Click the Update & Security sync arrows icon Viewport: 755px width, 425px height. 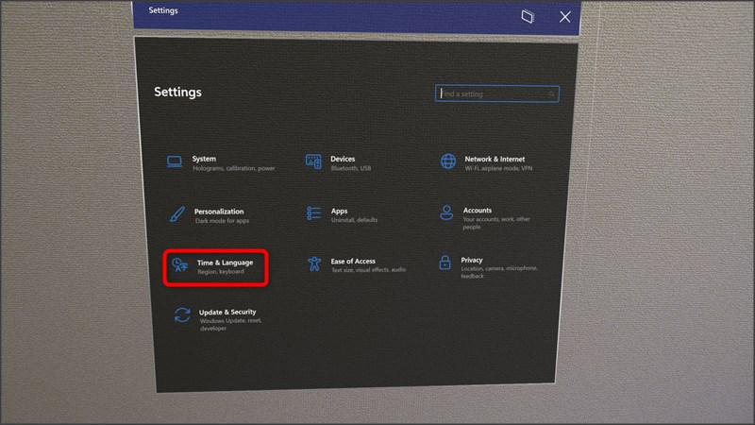[182, 315]
